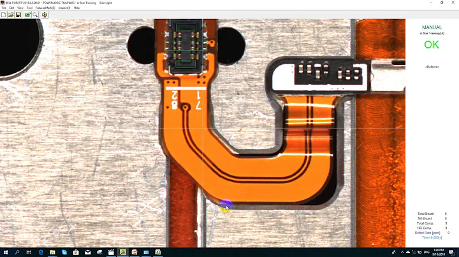Open Mail app from taskbar
This screenshot has height=257, width=459.
[x=87, y=252]
